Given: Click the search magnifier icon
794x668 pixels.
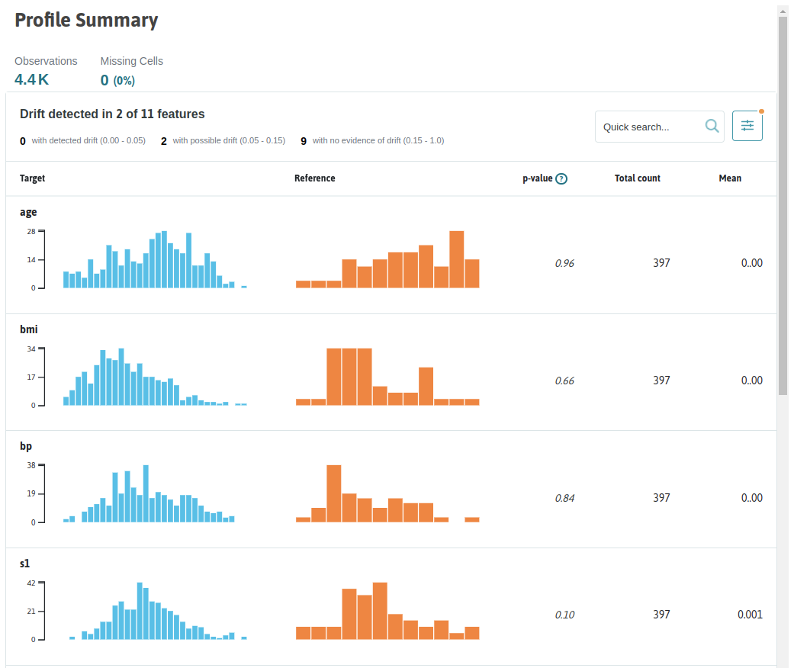Looking at the screenshot, I should coord(712,126).
